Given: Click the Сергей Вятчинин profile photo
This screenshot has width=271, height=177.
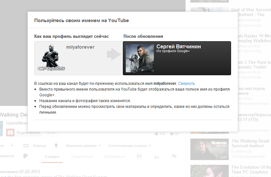Looking at the screenshot, I should (x=139, y=58).
